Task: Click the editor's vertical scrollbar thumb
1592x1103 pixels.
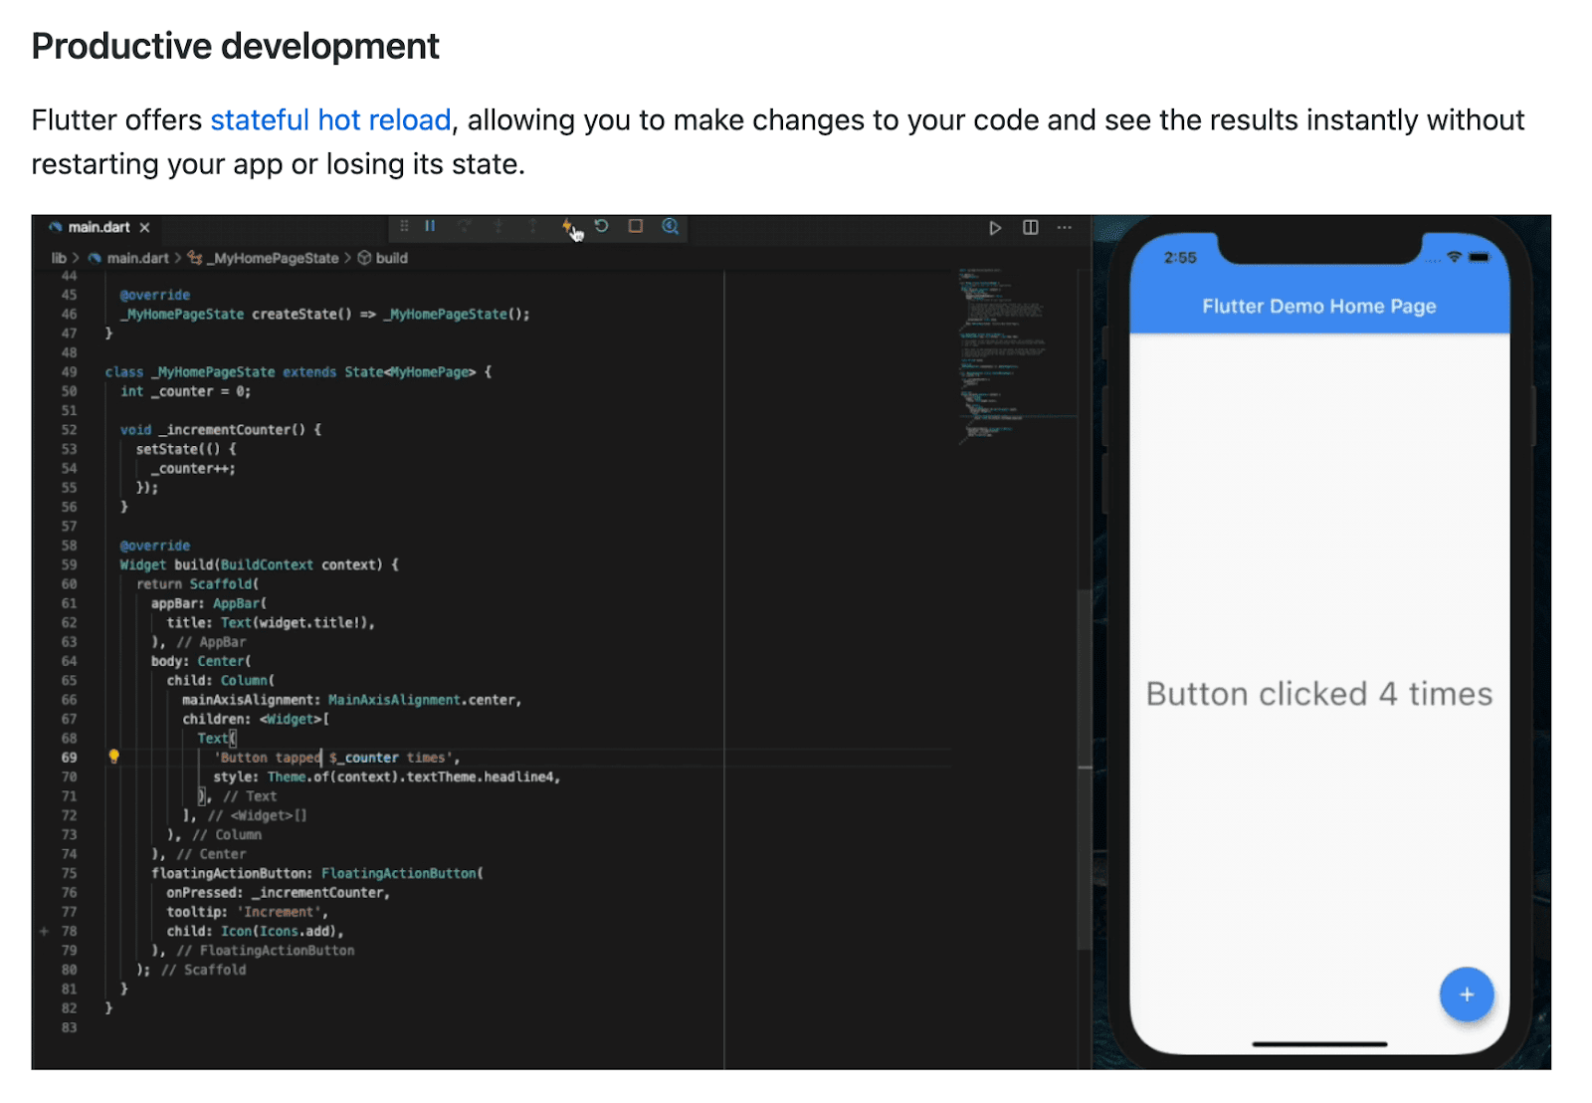Action: coord(1085,769)
